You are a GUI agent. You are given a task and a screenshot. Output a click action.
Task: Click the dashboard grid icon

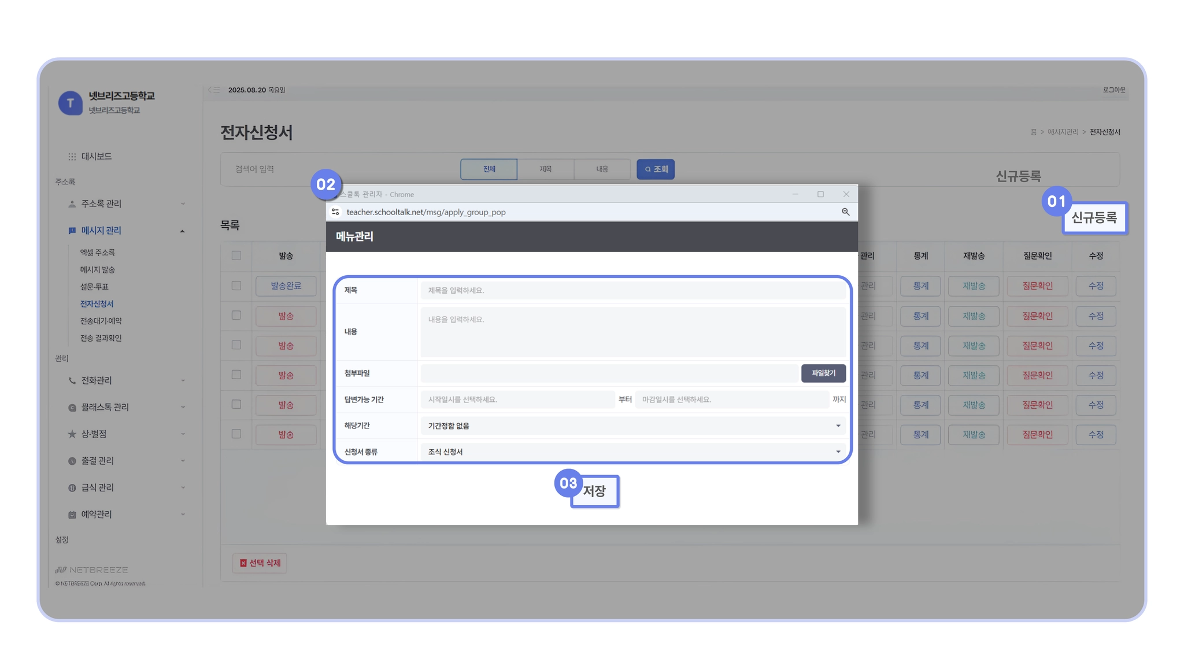coord(72,157)
